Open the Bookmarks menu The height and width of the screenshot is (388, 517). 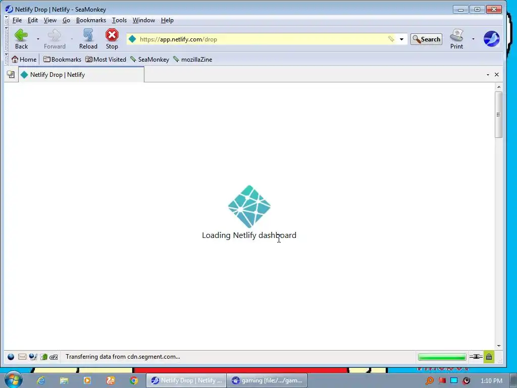tap(91, 20)
